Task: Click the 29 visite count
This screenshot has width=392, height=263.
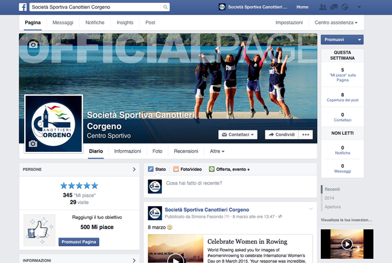Action: click(x=79, y=202)
